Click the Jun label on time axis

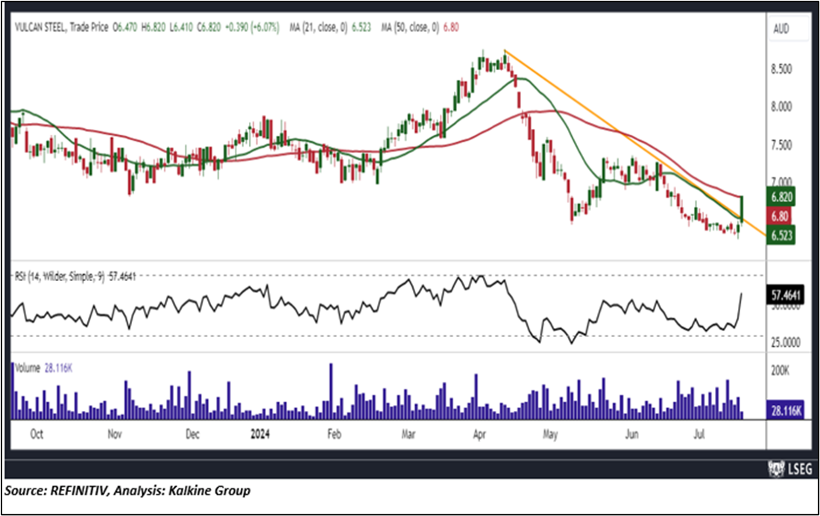click(x=631, y=435)
